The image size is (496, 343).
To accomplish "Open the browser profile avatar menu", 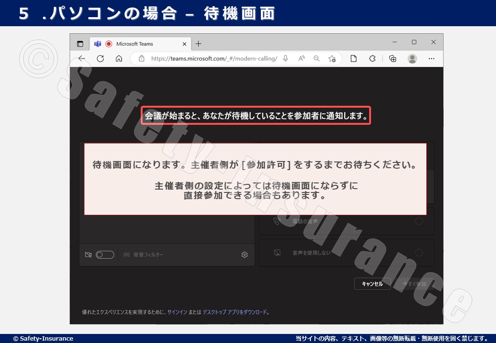I will (x=413, y=59).
